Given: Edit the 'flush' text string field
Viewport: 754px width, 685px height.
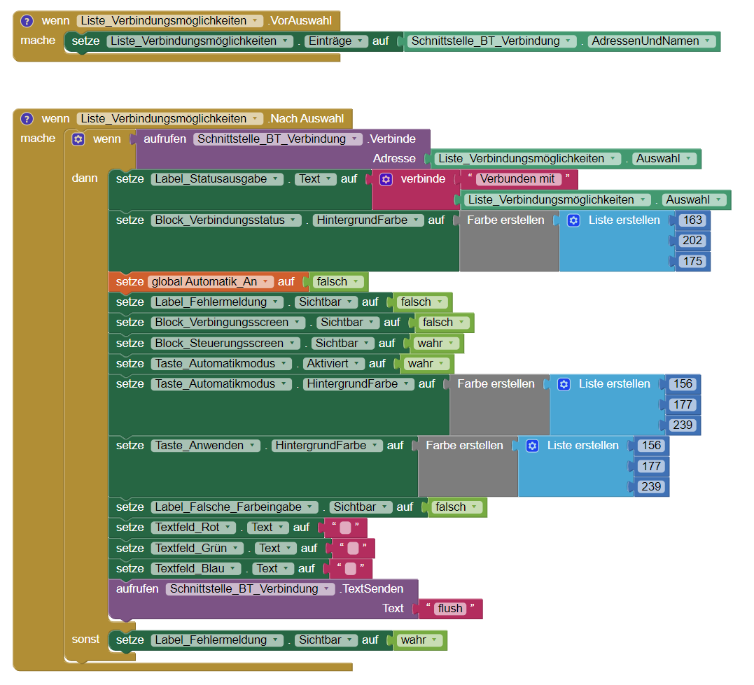Looking at the screenshot, I should pos(450,609).
